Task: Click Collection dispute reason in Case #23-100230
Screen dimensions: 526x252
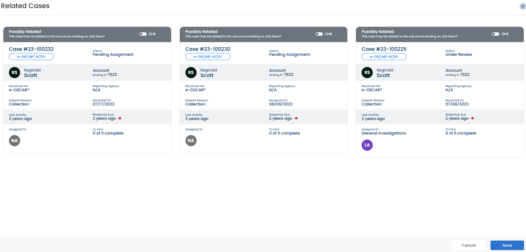Action: pyautogui.click(x=195, y=104)
